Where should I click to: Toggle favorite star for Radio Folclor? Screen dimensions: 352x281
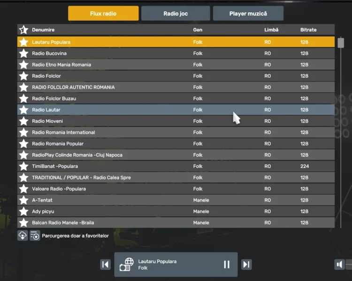(23, 76)
